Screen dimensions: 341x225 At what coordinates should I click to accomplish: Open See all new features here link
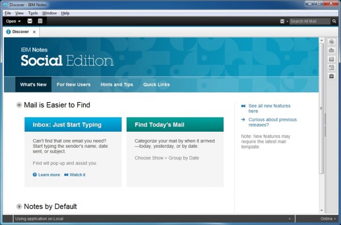click(x=269, y=109)
